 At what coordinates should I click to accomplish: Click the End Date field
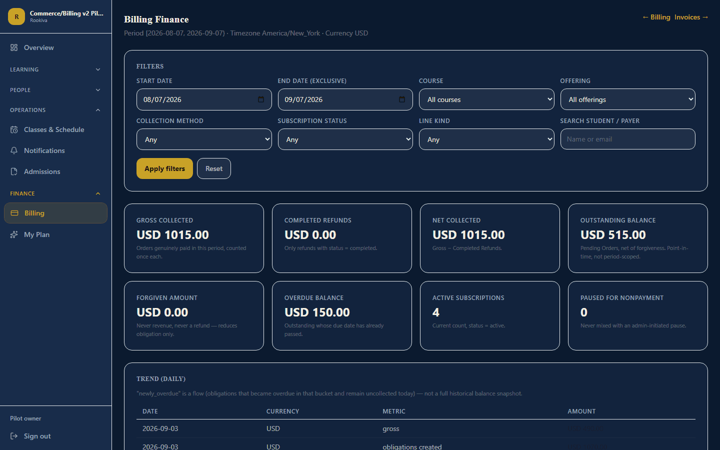pos(345,99)
